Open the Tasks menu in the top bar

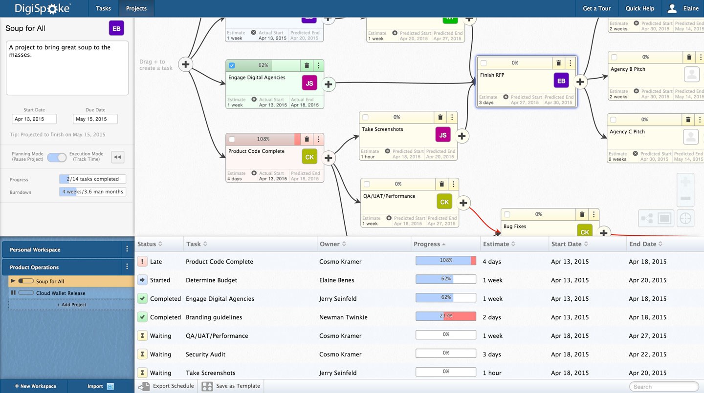(103, 8)
